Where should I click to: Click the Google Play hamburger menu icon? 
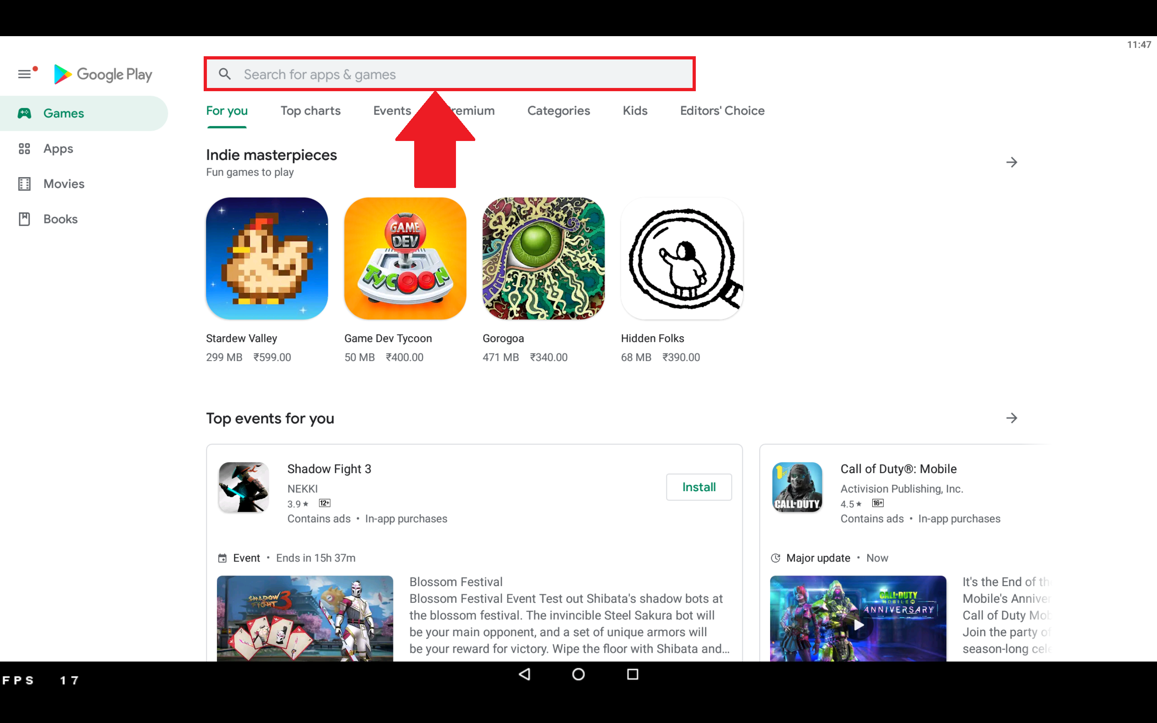[x=24, y=74]
